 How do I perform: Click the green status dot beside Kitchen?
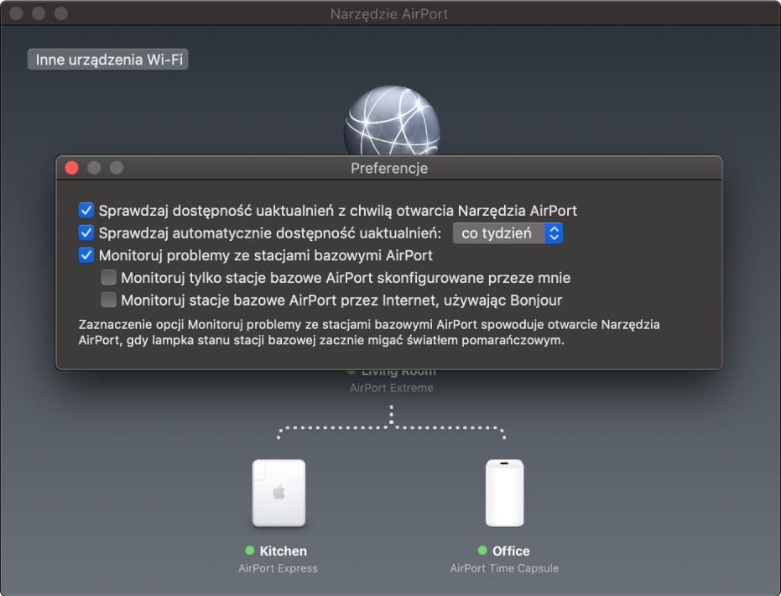tap(250, 550)
